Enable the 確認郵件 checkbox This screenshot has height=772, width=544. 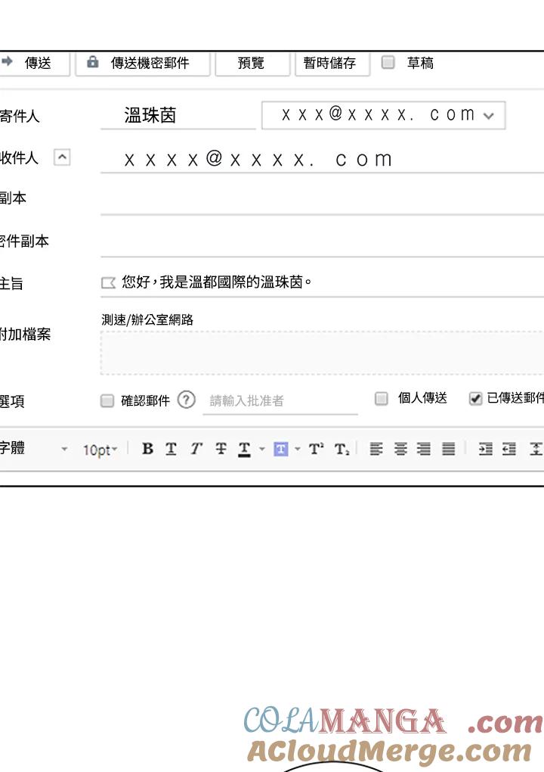coord(107,401)
